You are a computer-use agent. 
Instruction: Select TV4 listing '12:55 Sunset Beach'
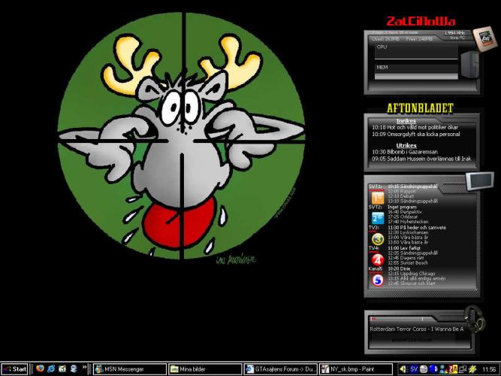pos(408,262)
